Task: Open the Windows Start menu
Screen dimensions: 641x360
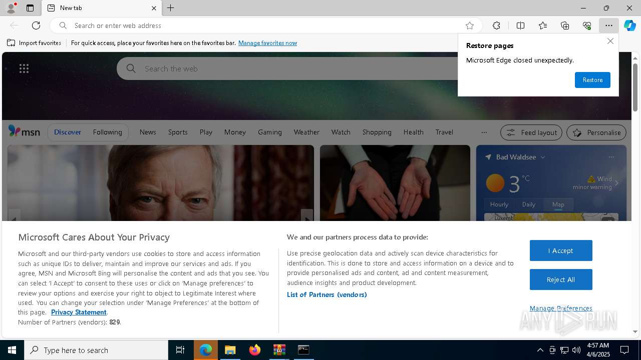Action: tap(12, 350)
